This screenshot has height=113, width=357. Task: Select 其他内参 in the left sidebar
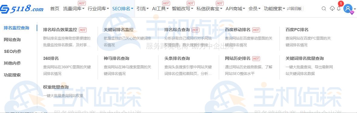coord(12,63)
